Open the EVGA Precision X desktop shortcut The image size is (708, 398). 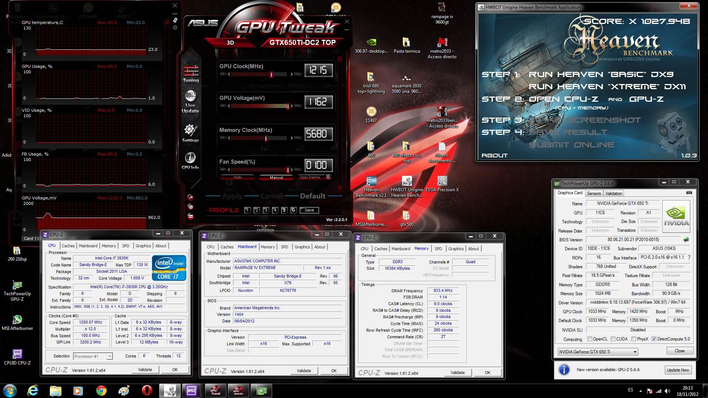pos(442,184)
